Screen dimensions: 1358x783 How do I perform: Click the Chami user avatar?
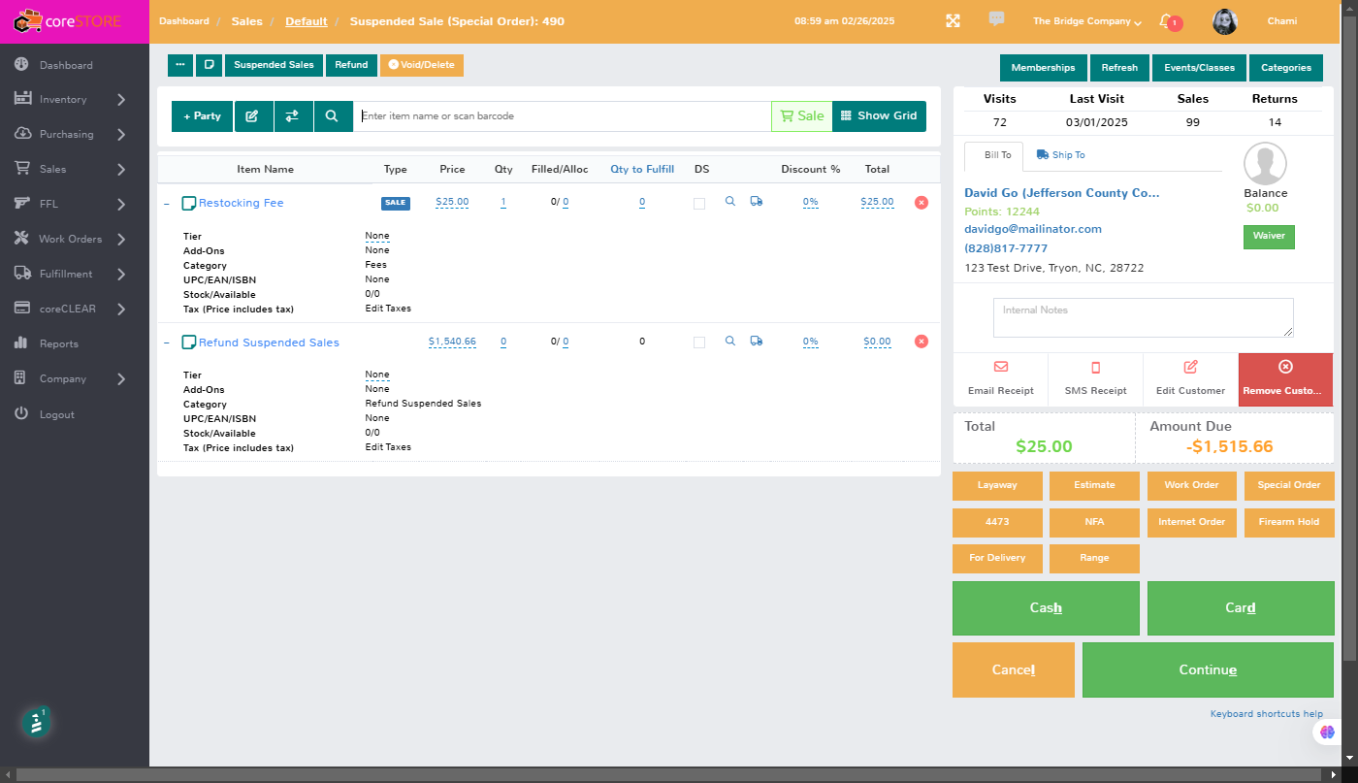pyautogui.click(x=1225, y=21)
